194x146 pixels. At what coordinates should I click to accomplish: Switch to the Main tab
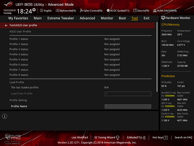[38, 18]
